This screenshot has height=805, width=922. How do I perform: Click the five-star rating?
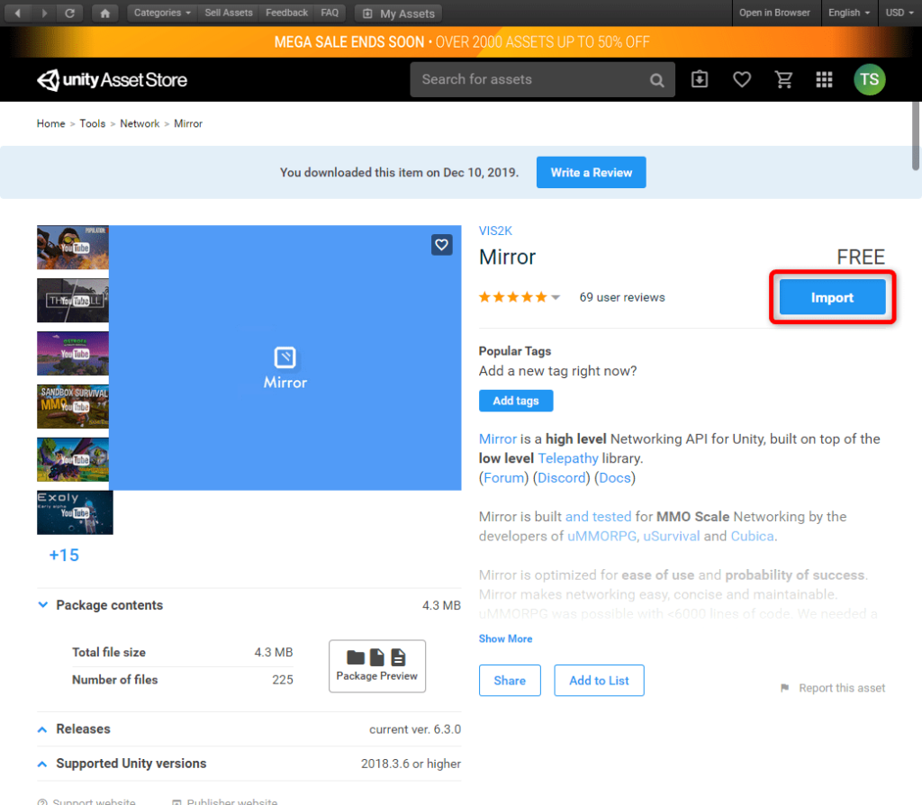[512, 297]
